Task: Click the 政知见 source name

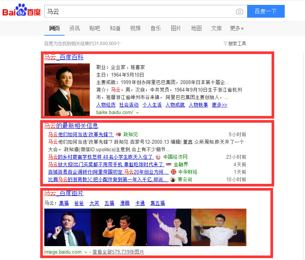Action: coord(130,134)
